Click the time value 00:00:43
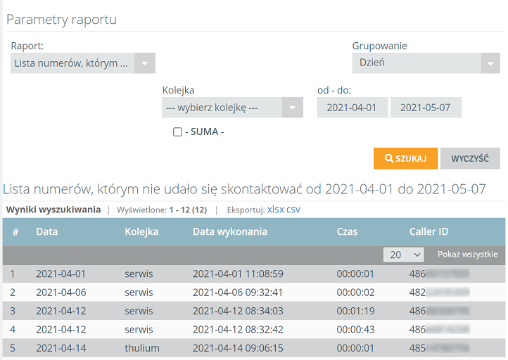The width and height of the screenshot is (508, 360). pos(355,330)
